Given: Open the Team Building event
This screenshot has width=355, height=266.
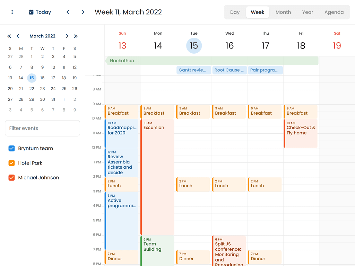Looking at the screenshot, I should [157, 250].
